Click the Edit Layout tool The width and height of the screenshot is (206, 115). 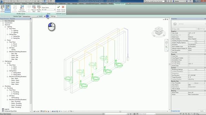pyautogui.click(x=2, y=9)
